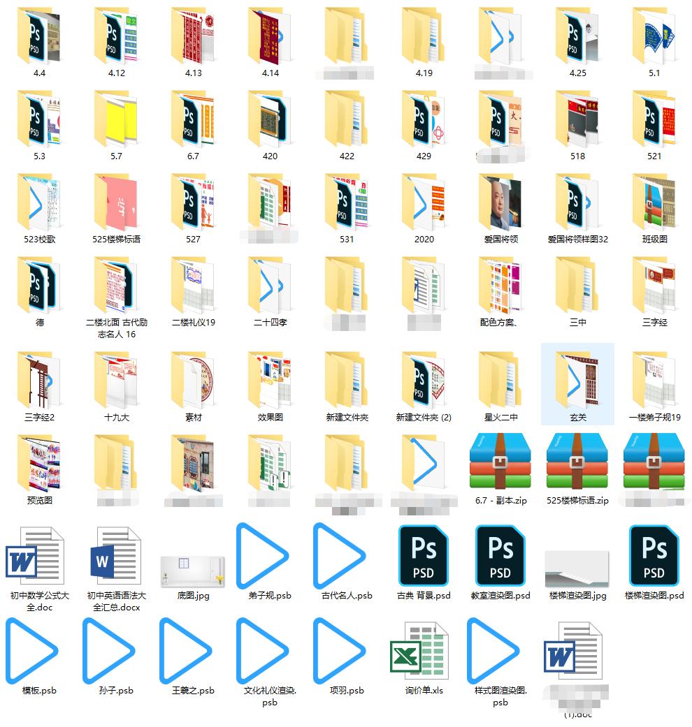Image resolution: width=692 pixels, height=727 pixels.
Task: Select the 420 folder icon
Action: point(270,119)
